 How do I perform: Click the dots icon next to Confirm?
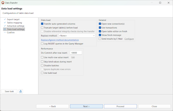point(5,32)
